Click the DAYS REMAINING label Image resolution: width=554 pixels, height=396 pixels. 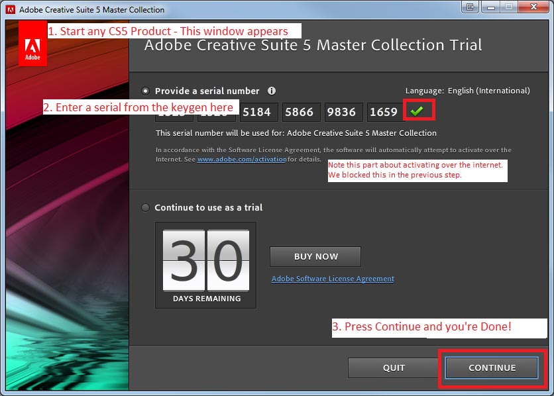[207, 299]
